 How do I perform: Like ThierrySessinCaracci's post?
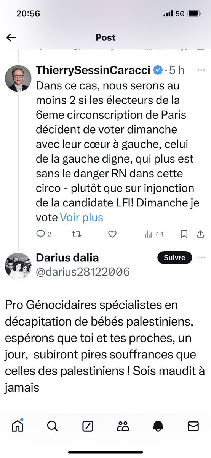click(112, 234)
